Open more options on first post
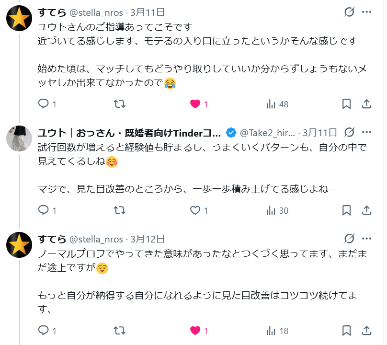The image size is (387, 345). [366, 12]
